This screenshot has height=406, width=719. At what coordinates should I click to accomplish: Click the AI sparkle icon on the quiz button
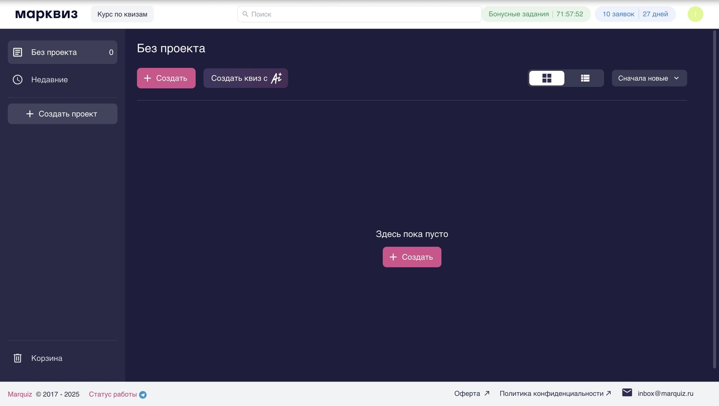click(x=276, y=78)
